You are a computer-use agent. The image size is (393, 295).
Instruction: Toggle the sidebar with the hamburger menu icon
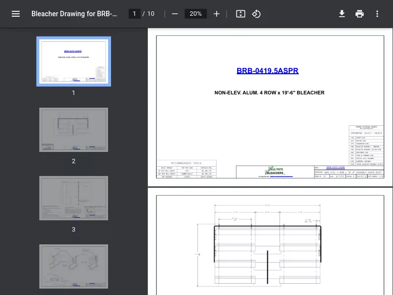pyautogui.click(x=16, y=14)
